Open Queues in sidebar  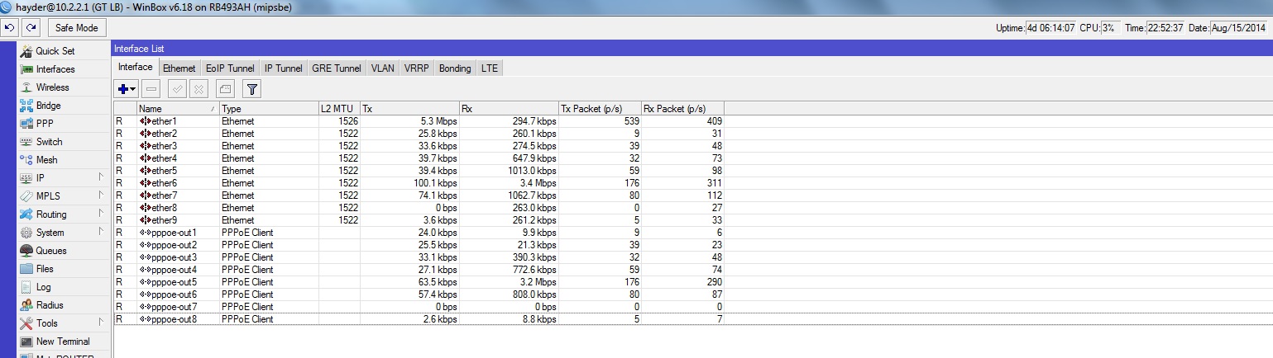click(x=65, y=251)
